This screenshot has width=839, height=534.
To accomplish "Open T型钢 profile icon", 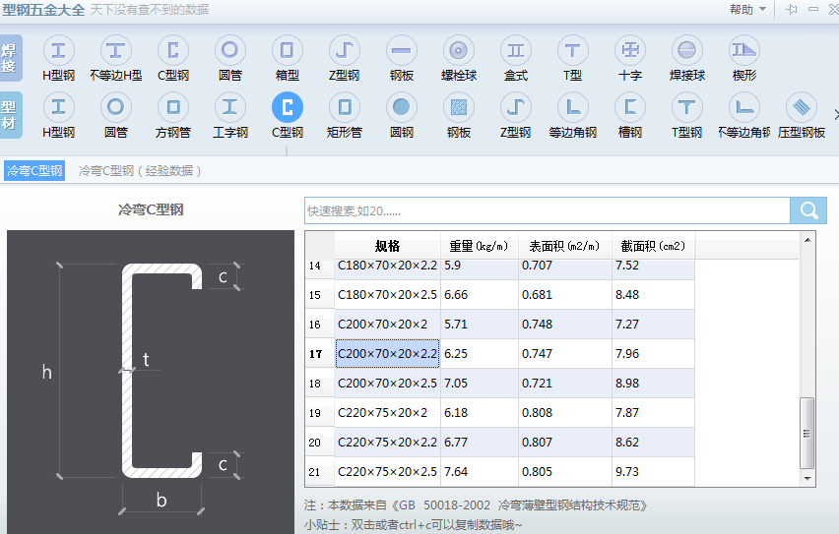I will click(687, 107).
